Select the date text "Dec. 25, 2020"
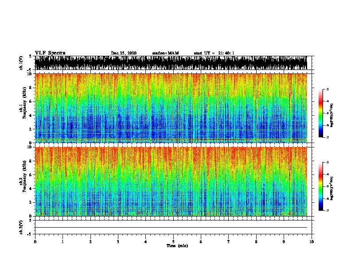Screen dimensions: 351x271 [124, 53]
